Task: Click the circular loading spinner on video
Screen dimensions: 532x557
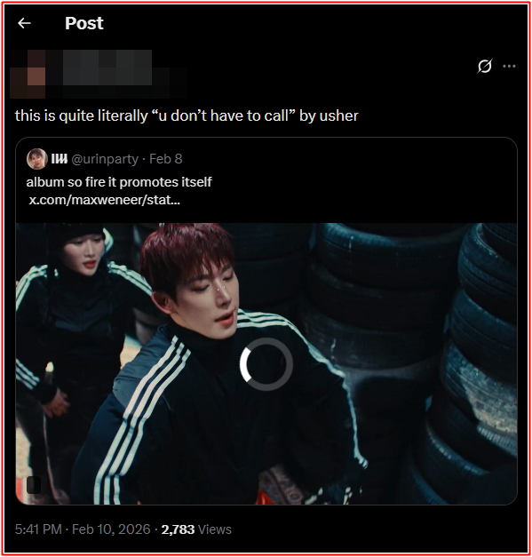Action: 266,364
